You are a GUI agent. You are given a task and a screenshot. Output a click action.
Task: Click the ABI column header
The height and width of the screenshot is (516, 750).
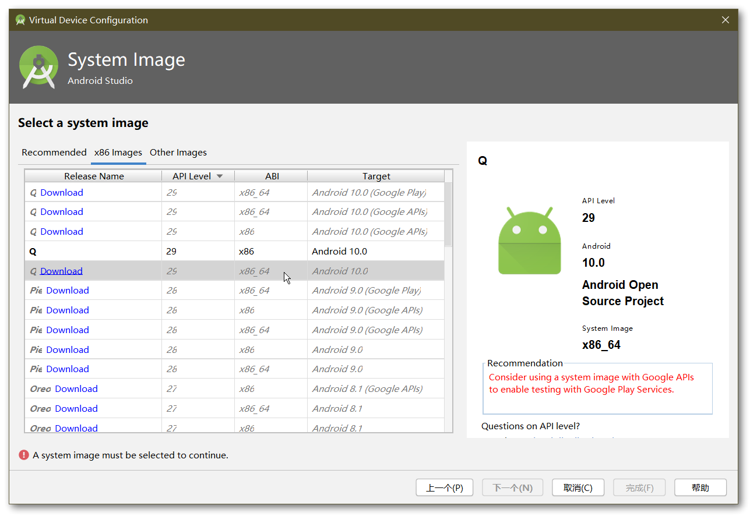[x=271, y=176]
